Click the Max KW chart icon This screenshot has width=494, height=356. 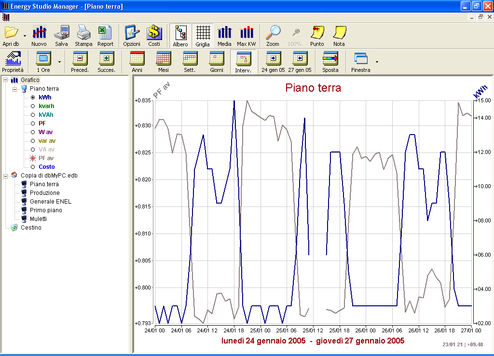[246, 36]
